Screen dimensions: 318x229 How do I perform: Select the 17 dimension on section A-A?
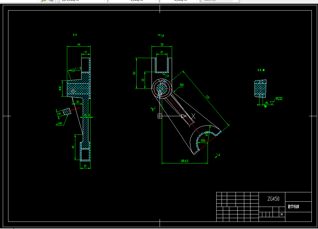click(x=86, y=52)
